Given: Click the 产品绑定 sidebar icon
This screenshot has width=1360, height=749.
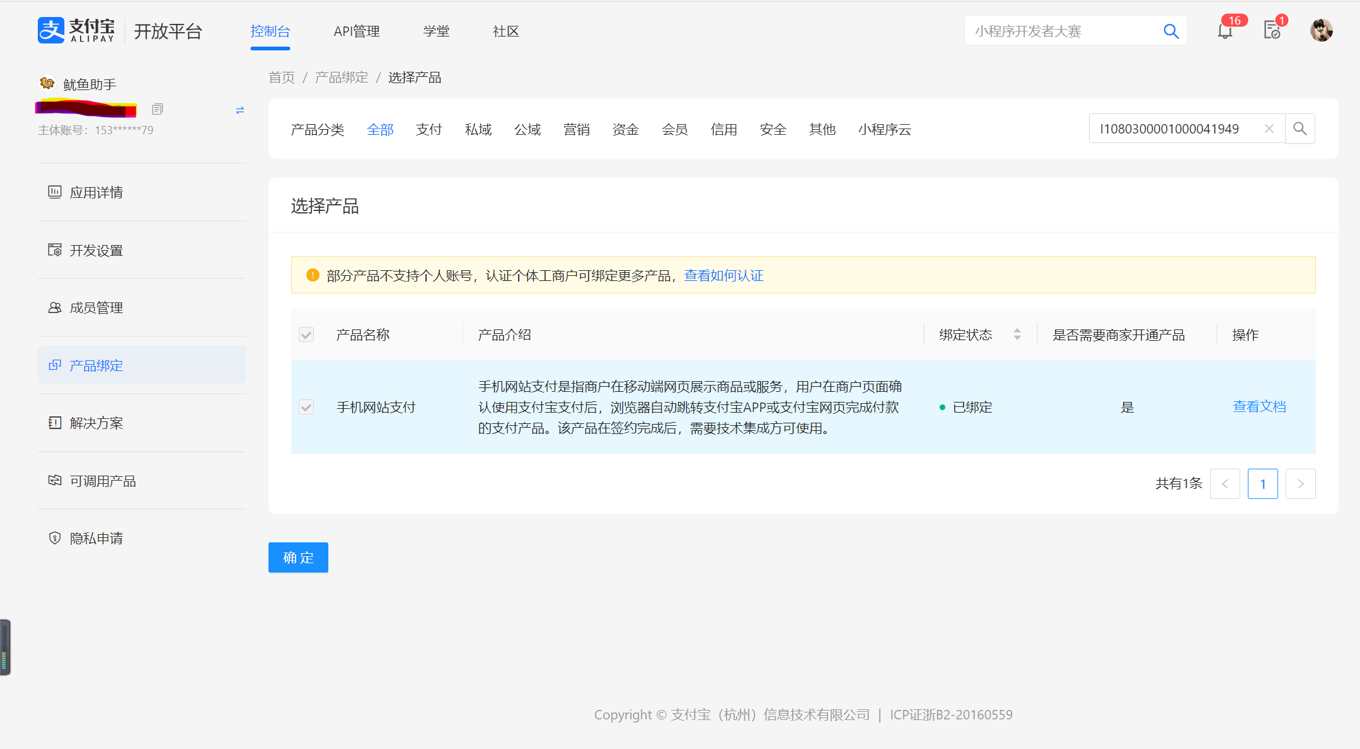Looking at the screenshot, I should (x=55, y=365).
